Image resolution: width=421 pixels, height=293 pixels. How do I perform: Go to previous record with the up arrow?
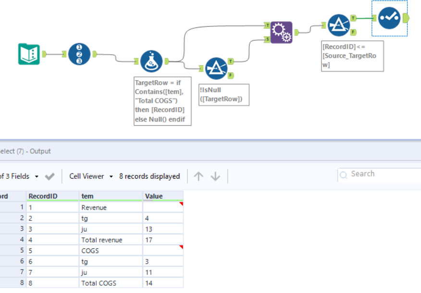(198, 176)
